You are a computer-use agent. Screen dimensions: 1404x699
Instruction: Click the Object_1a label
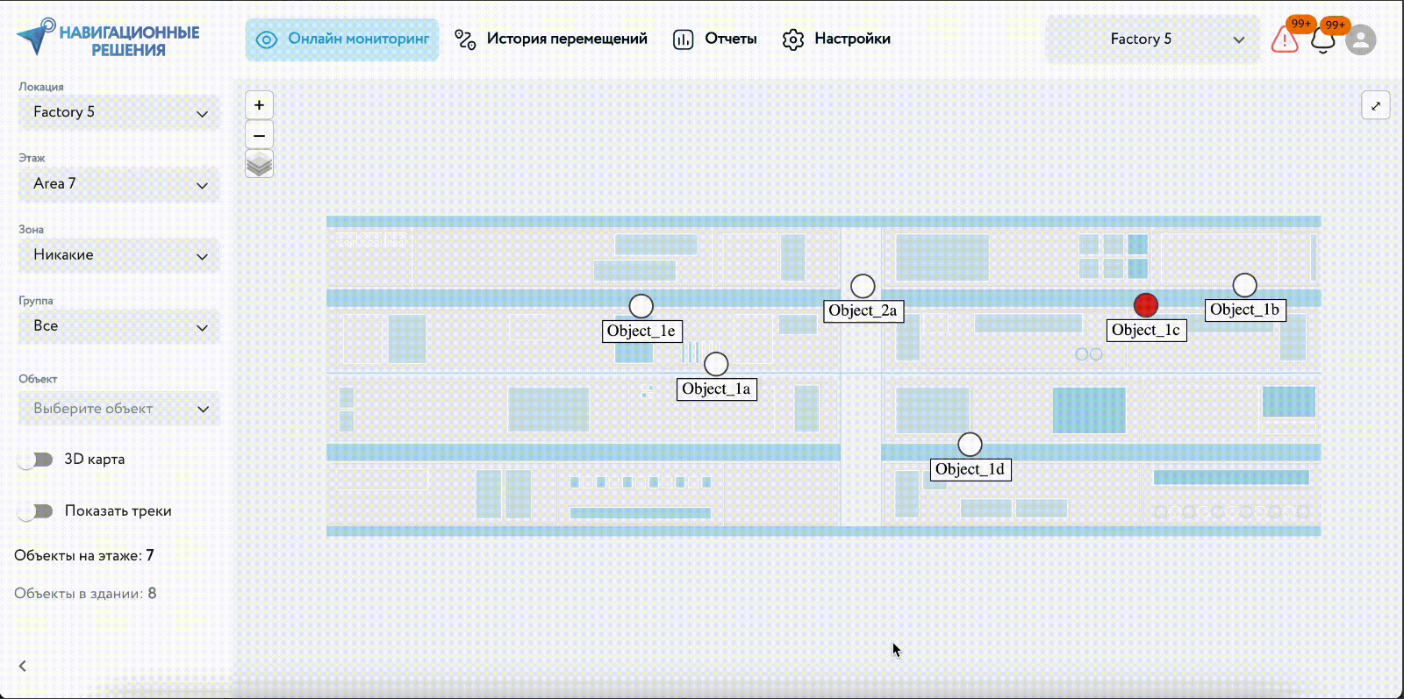tap(716, 389)
